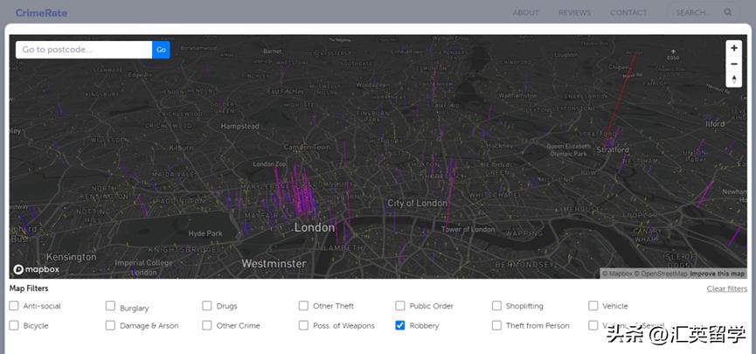Toggle the Shoplifting checkbox

tap(496, 306)
